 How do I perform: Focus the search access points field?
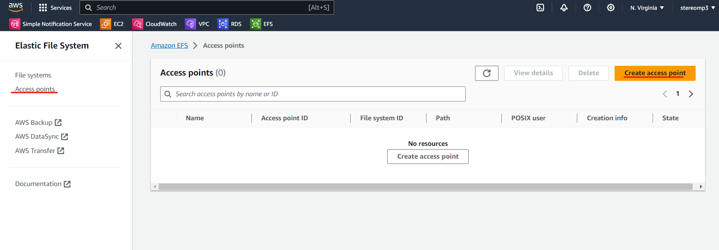pos(313,94)
